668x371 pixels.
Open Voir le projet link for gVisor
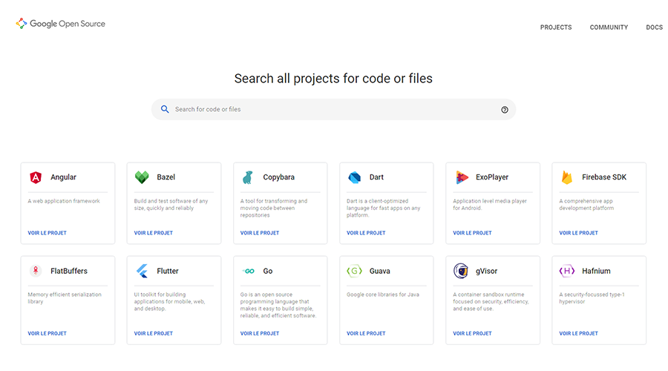pyautogui.click(x=473, y=333)
